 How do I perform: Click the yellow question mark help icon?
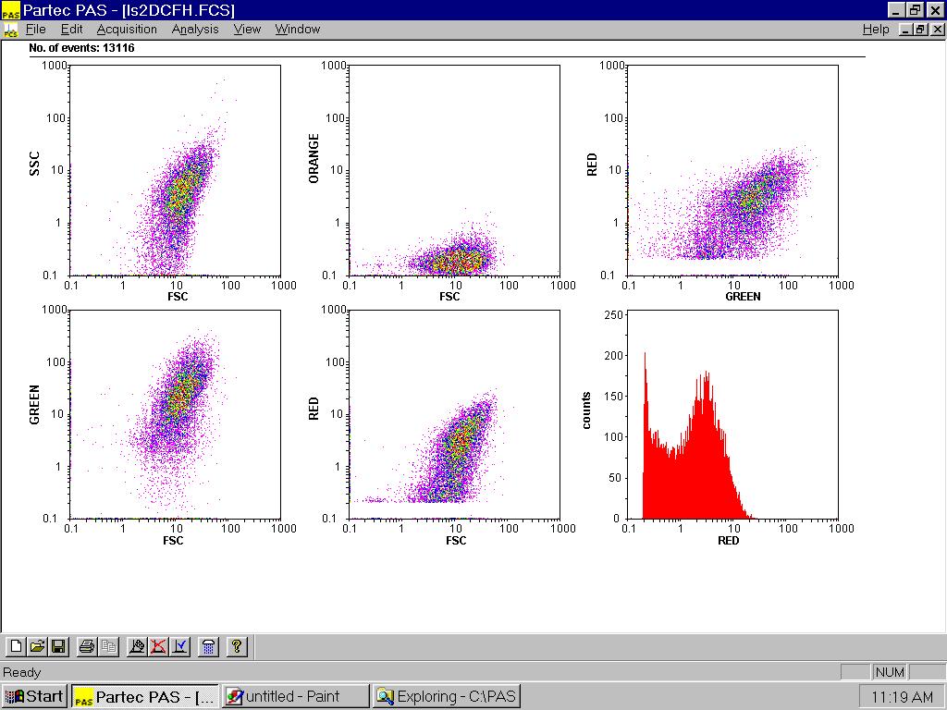[237, 646]
